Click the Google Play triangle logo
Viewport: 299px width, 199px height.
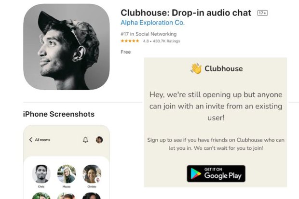pos(196,173)
